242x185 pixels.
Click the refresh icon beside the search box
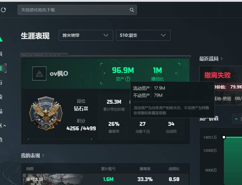coord(3,10)
